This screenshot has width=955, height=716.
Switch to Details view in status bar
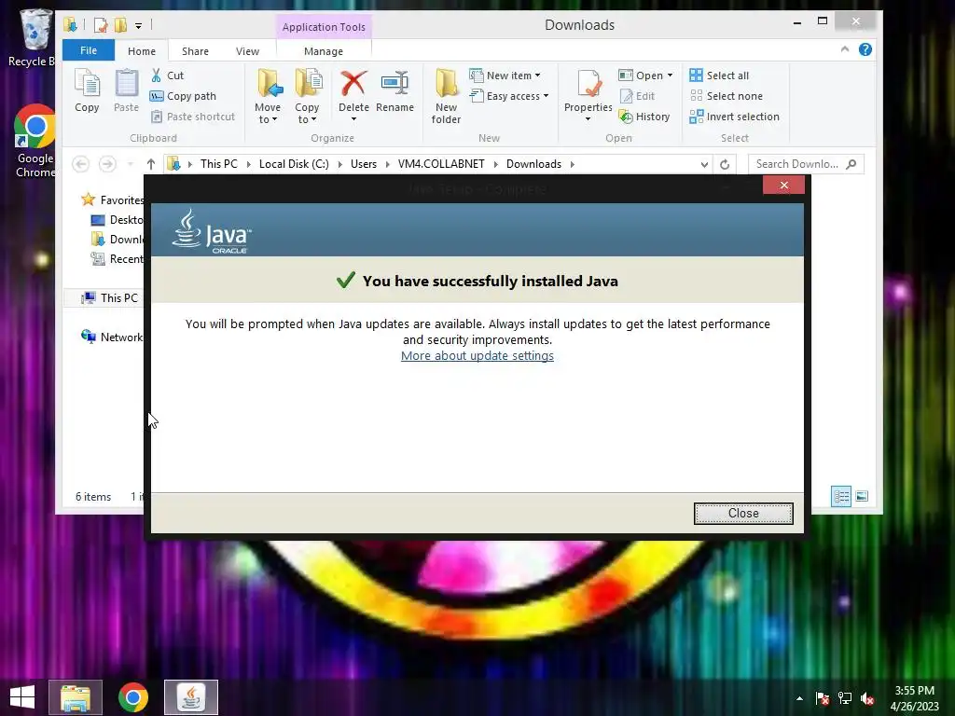point(841,496)
